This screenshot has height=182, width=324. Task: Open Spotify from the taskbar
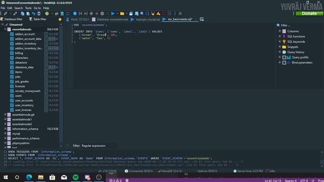tap(75, 177)
